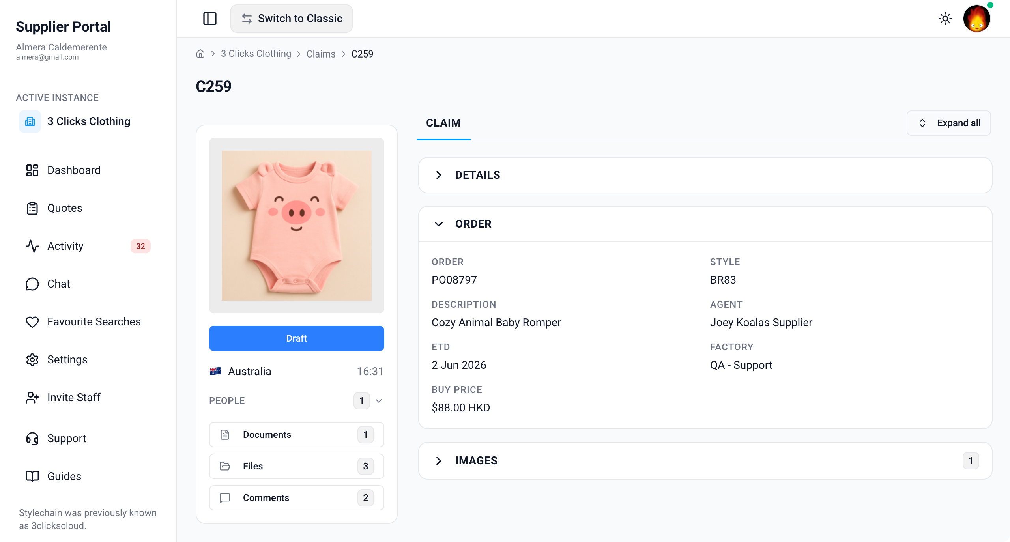This screenshot has height=542, width=1010.
Task: Click the Claims breadcrumb link
Action: pyautogui.click(x=321, y=54)
